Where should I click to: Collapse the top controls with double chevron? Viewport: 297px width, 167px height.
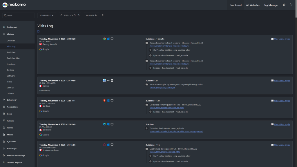coord(102,15)
